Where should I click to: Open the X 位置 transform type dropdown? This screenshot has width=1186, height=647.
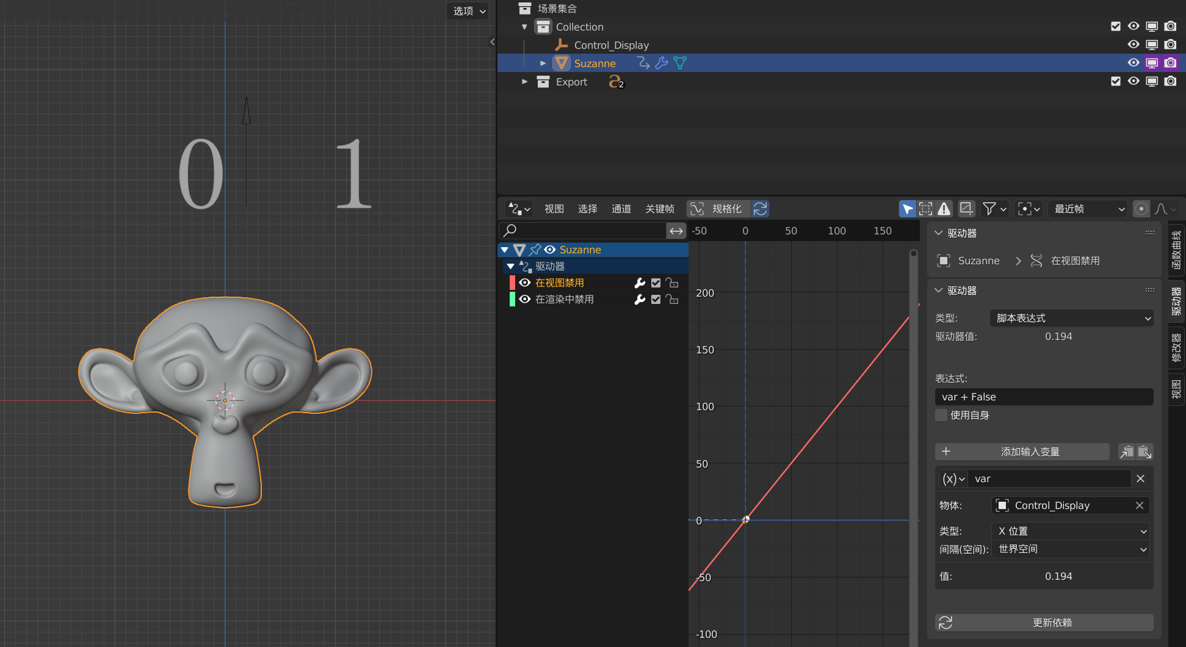tap(1071, 531)
